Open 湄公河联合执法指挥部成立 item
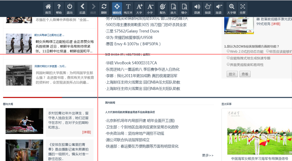Screen dimensions: 292x161 point(128,140)
